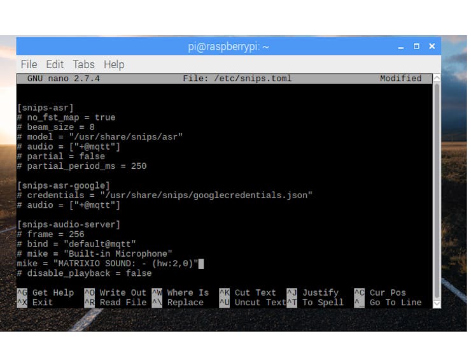Click the GNU nano 2.7.4 version text

[x=64, y=78]
